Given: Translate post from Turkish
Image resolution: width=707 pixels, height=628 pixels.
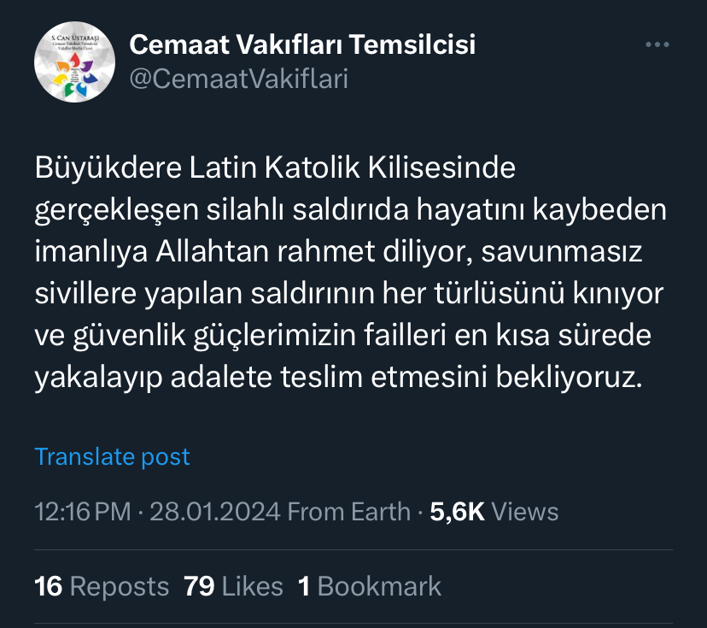Looking at the screenshot, I should coord(112,456).
